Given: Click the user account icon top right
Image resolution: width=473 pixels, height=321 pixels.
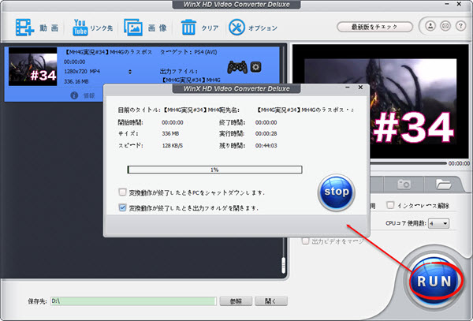Looking at the screenshot, I should (430, 26).
